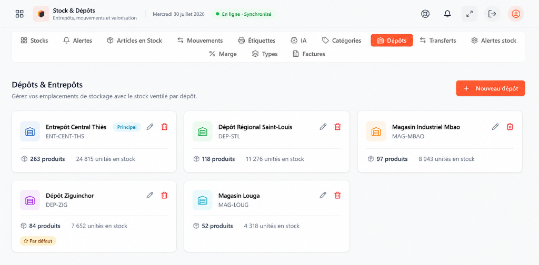The image size is (539, 265).
Task: Delete Magasin Industriel Mbao with trash icon
Action: tap(510, 127)
